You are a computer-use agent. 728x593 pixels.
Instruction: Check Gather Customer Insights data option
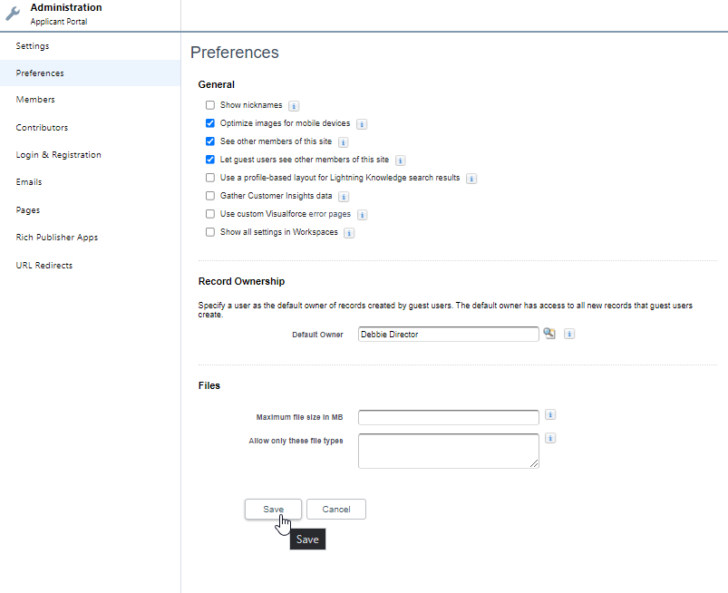click(210, 196)
